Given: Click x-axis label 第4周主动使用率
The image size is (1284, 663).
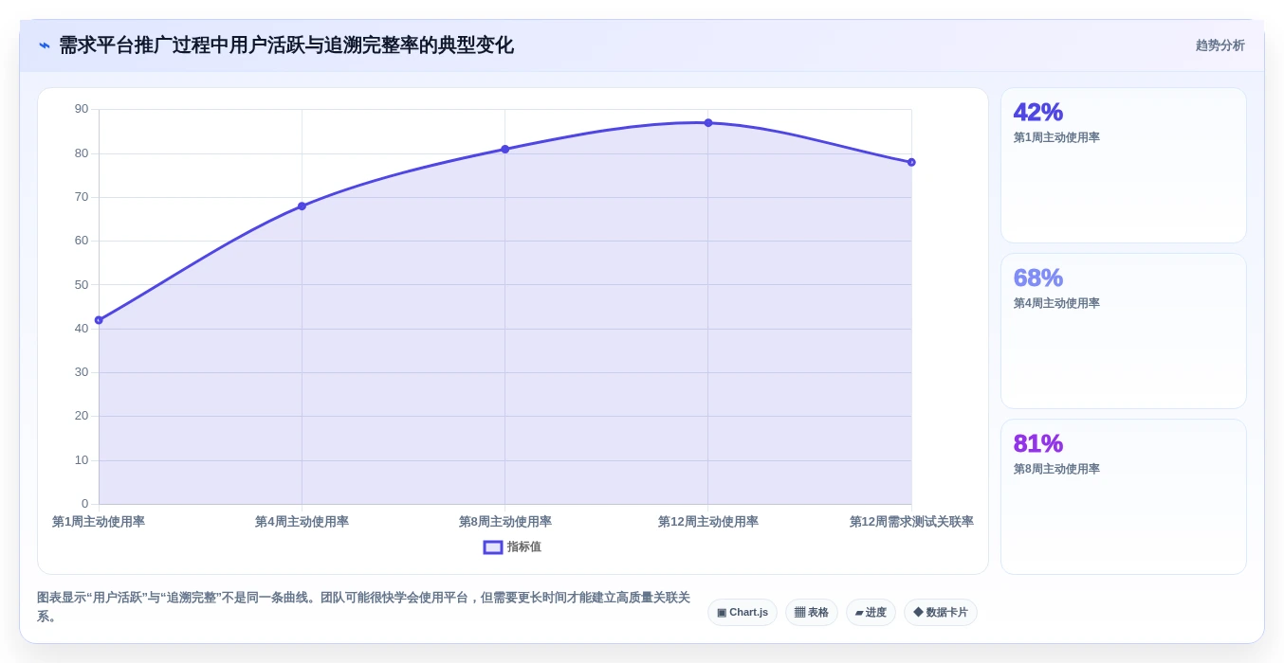Looking at the screenshot, I should [302, 522].
